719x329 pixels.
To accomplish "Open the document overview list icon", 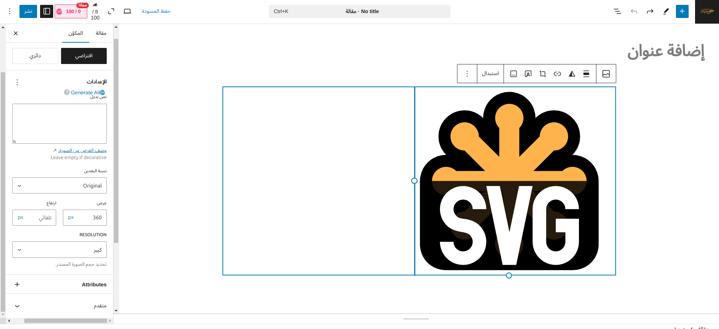I will coord(618,11).
